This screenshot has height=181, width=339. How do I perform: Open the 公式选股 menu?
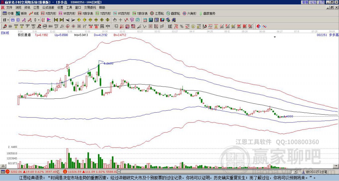point(48,8)
